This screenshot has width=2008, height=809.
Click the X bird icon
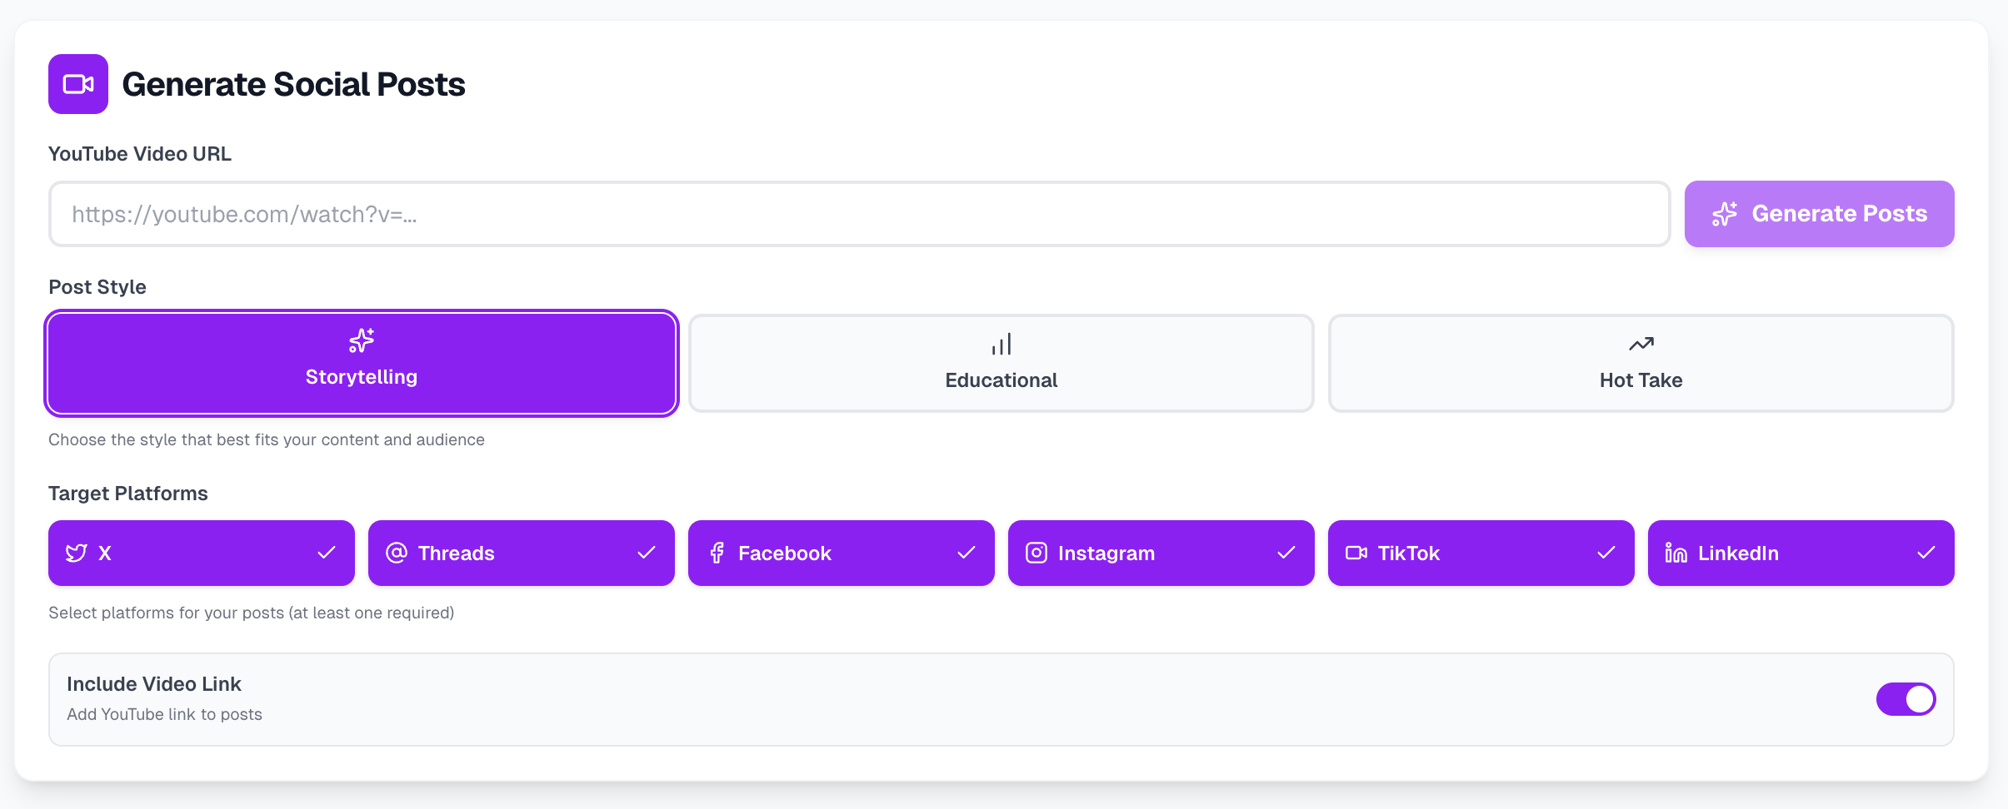[x=77, y=553]
